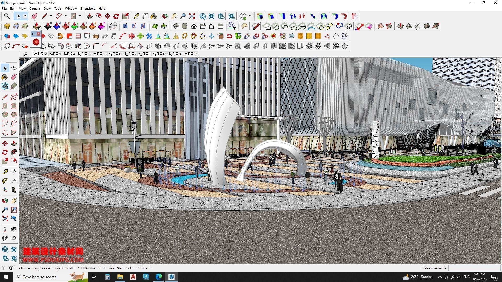502x282 pixels.
Task: Switch to scene tab 场景号11
Action: coord(115,54)
